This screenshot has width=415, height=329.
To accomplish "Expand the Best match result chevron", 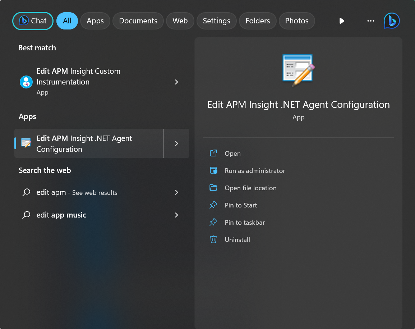I will (x=176, y=82).
